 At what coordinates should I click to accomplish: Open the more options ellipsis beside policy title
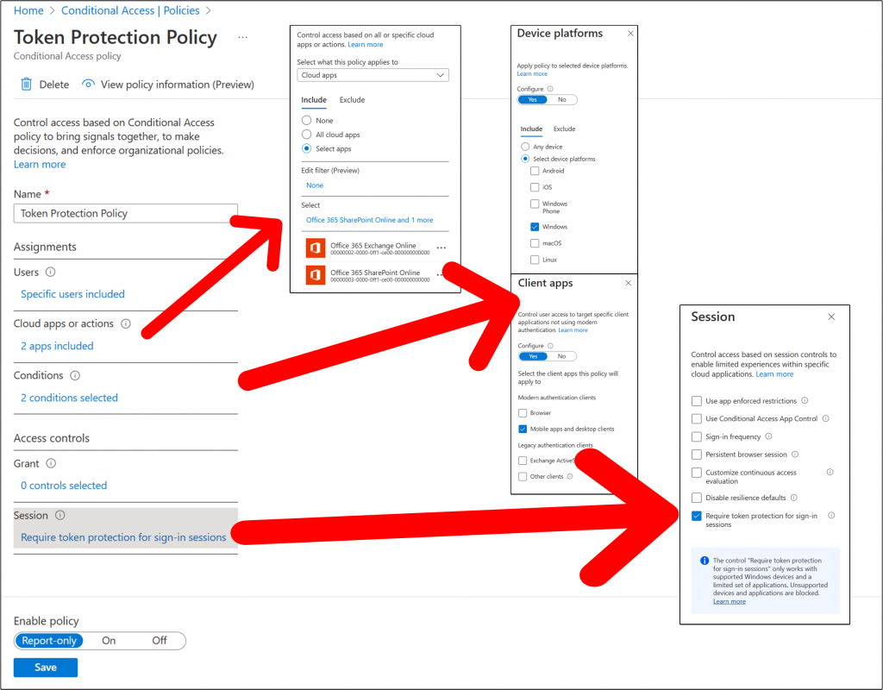(242, 38)
